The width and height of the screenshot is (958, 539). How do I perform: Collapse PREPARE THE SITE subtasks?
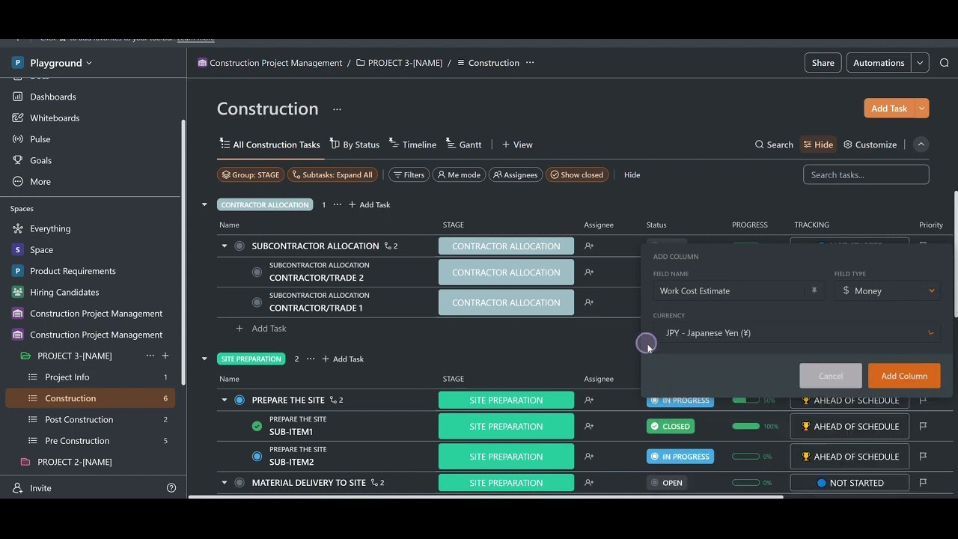tap(224, 401)
